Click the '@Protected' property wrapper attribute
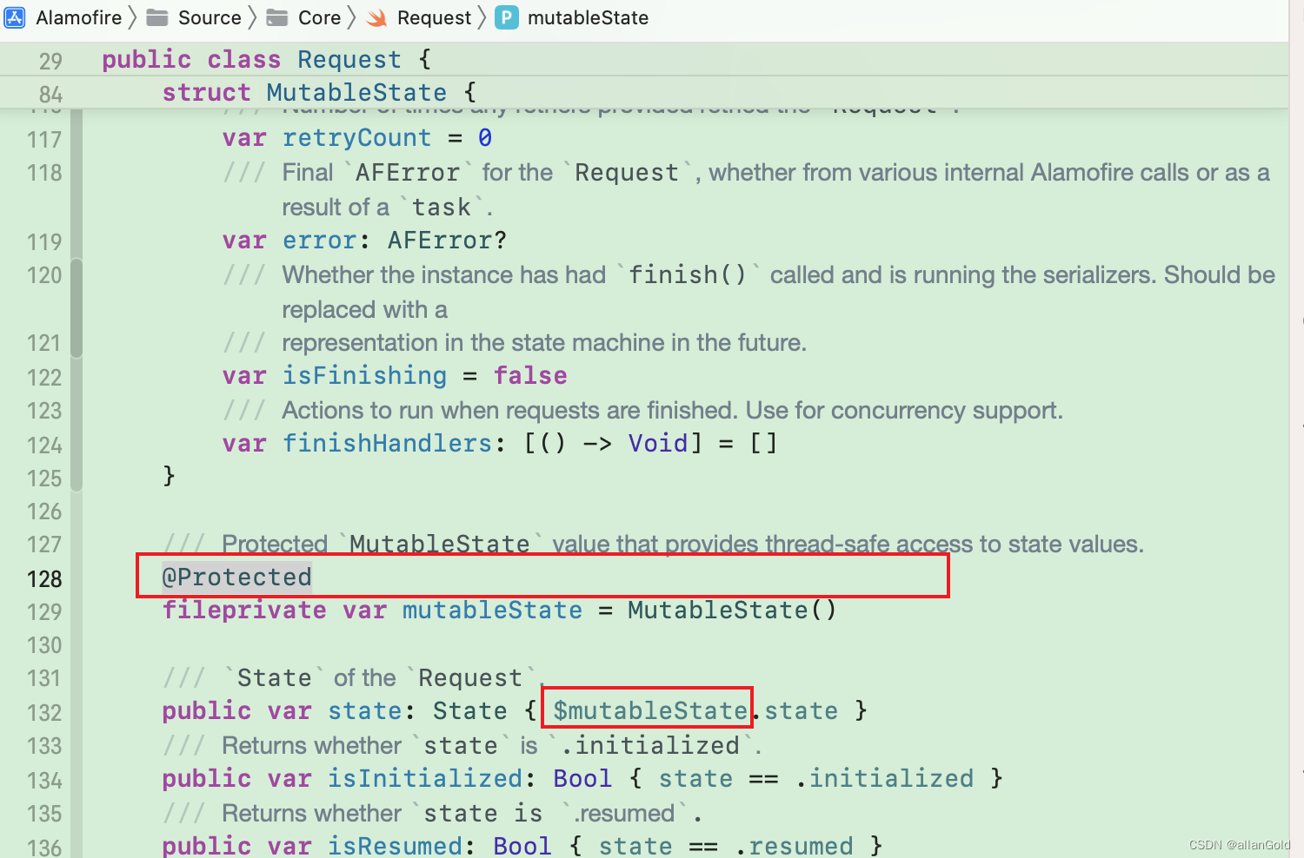Image resolution: width=1304 pixels, height=858 pixels. click(236, 577)
